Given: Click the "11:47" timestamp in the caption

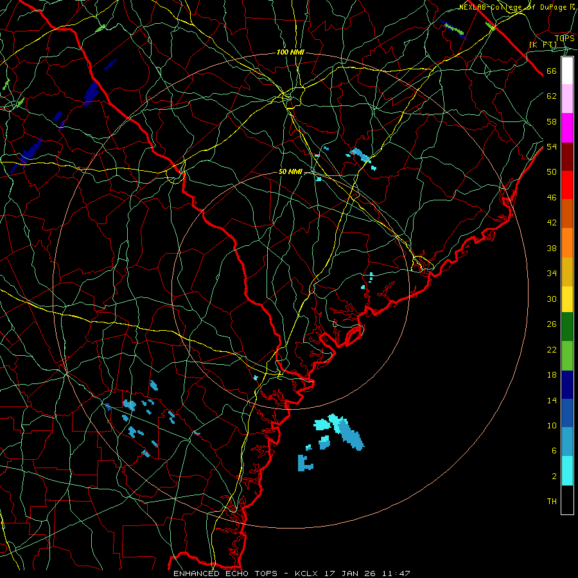Looking at the screenshot, I should 395,574.
